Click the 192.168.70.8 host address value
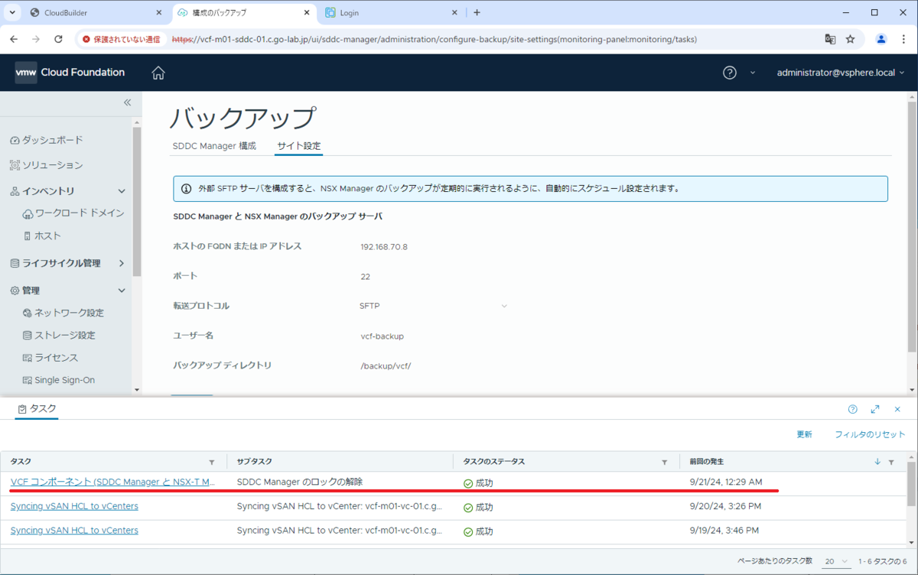Screen dimensions: 918x575 (384, 247)
